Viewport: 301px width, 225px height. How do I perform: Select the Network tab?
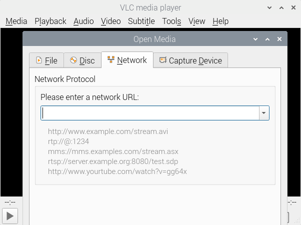pyautogui.click(x=127, y=60)
